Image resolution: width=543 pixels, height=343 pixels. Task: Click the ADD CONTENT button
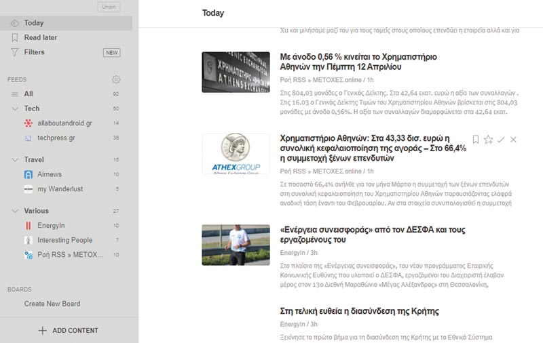click(69, 331)
